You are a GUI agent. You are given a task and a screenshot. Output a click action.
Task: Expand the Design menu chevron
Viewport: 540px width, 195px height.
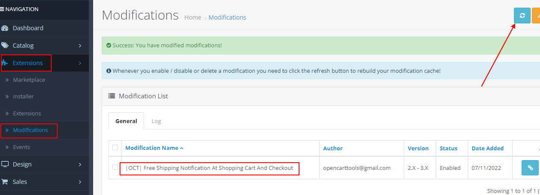(x=80, y=164)
